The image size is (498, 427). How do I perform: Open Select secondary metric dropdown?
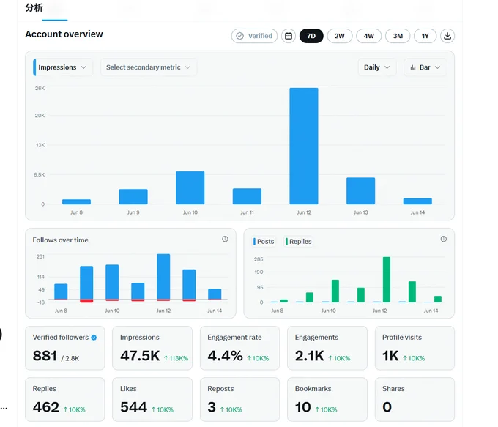(149, 67)
